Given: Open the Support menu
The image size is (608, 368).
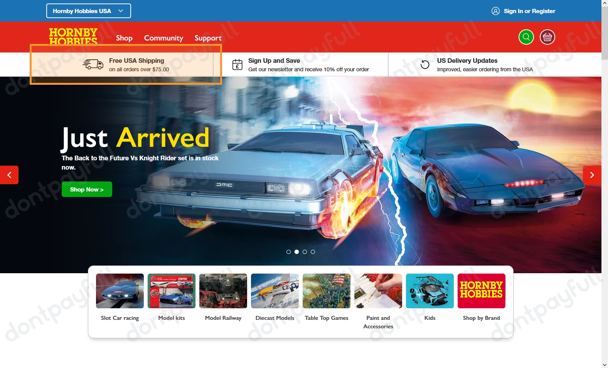Looking at the screenshot, I should point(208,38).
